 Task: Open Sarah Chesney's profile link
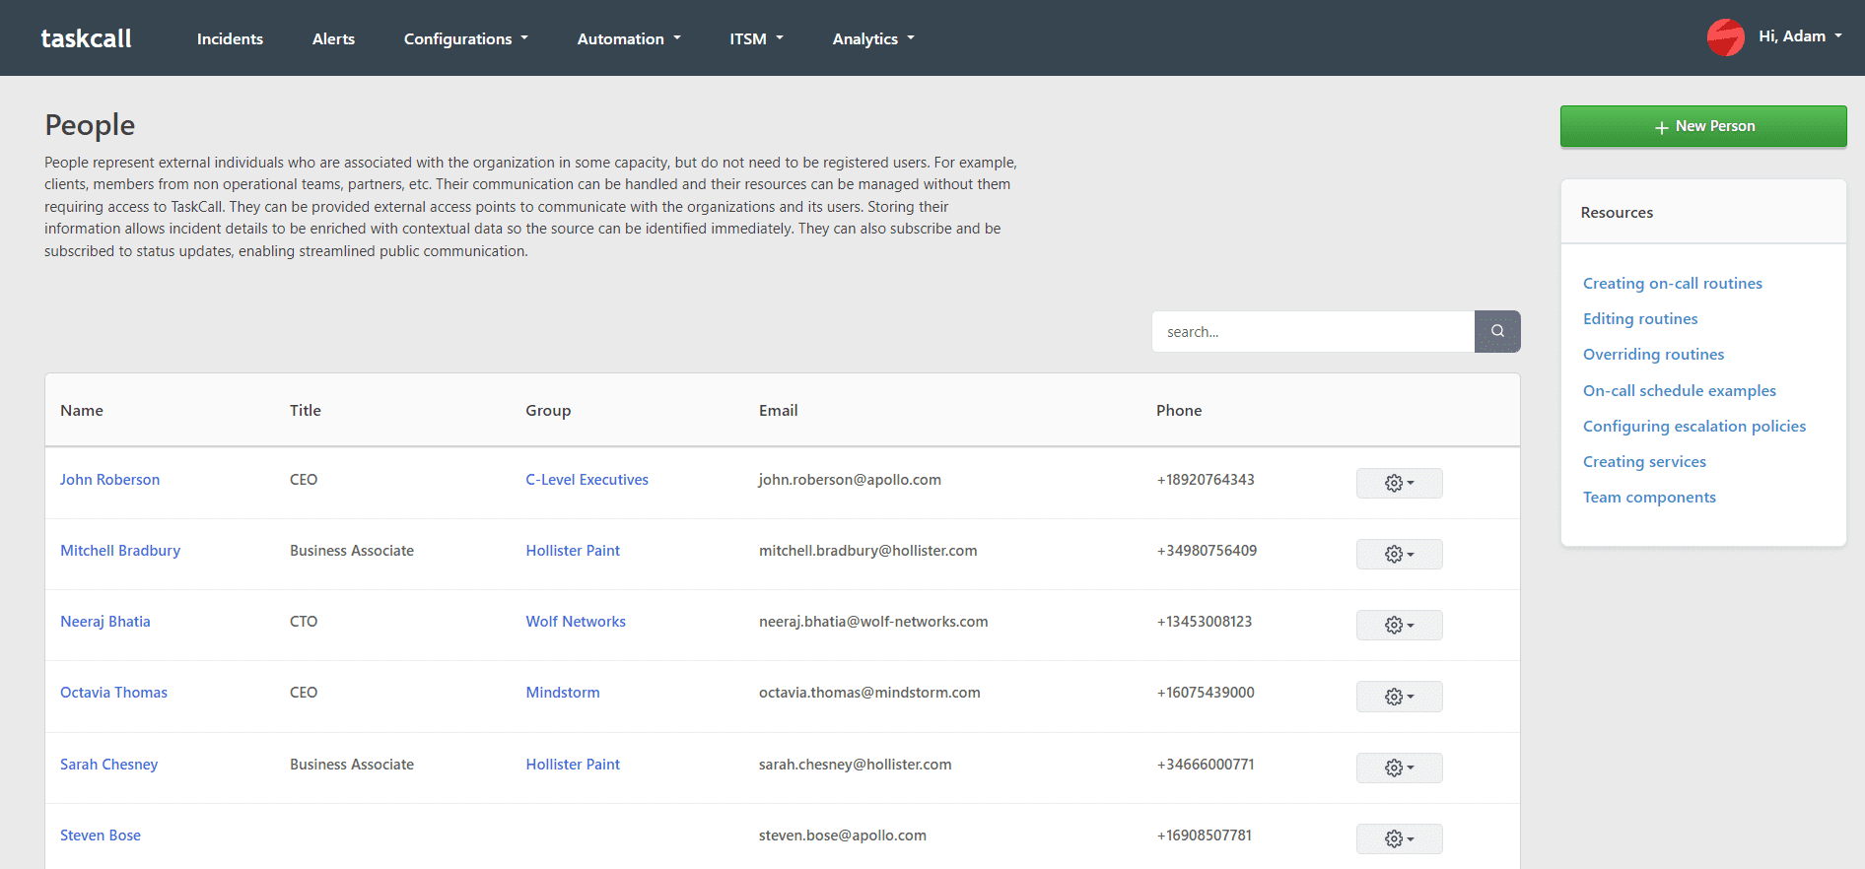coord(108,765)
